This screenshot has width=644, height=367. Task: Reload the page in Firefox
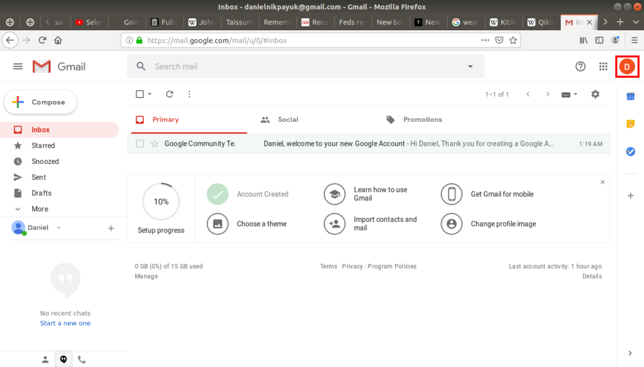click(x=42, y=40)
